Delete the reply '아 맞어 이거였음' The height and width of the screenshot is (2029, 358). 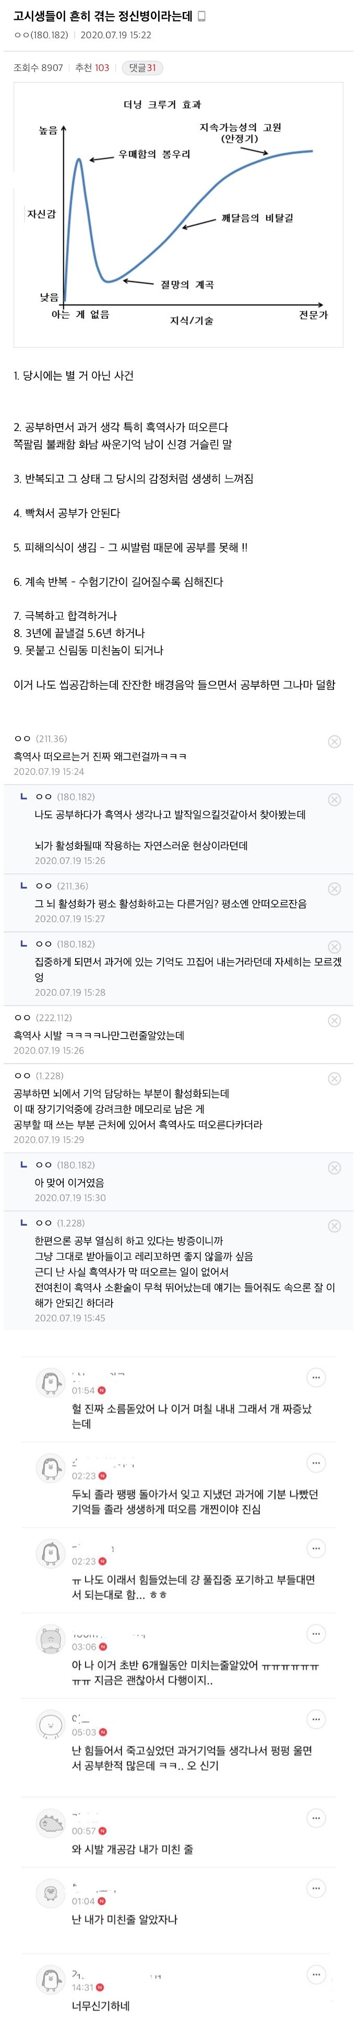pyautogui.click(x=333, y=1168)
